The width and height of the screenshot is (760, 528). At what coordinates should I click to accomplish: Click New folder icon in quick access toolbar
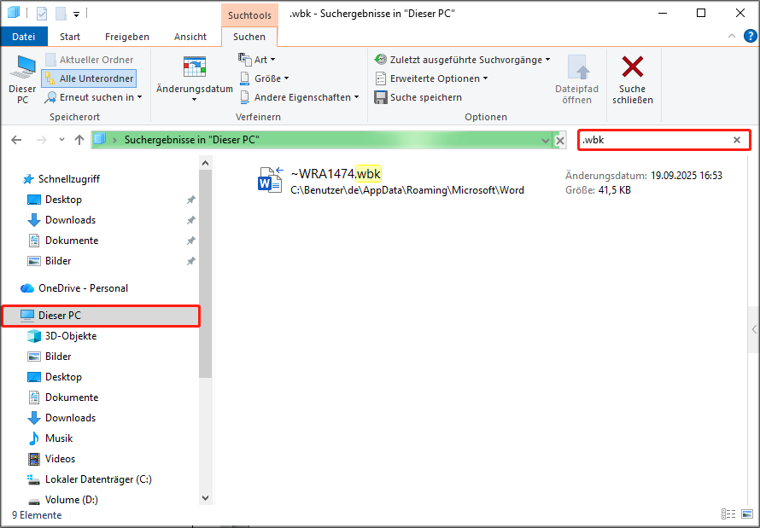tap(61, 14)
